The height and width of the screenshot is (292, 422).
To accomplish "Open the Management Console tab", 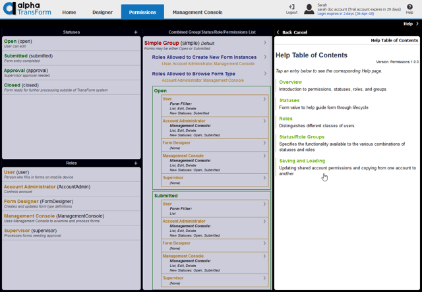I will (198, 12).
